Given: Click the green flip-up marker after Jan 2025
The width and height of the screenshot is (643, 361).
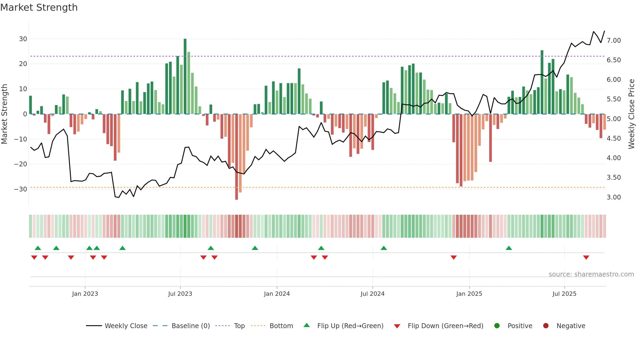Looking at the screenshot, I should pos(509,248).
